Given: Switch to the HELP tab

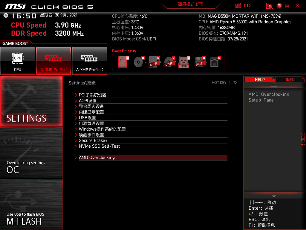Looking at the screenshot, I should pyautogui.click(x=260, y=79).
